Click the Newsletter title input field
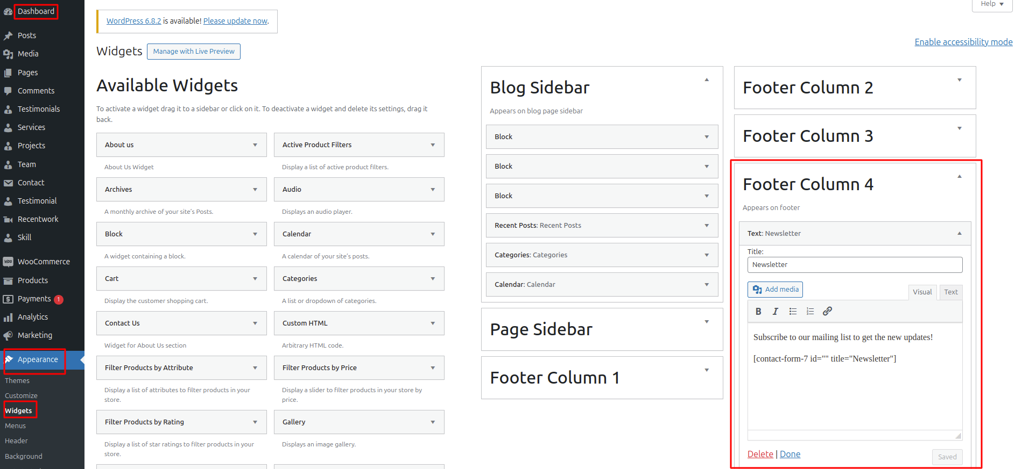Image resolution: width=1022 pixels, height=469 pixels. click(x=855, y=264)
